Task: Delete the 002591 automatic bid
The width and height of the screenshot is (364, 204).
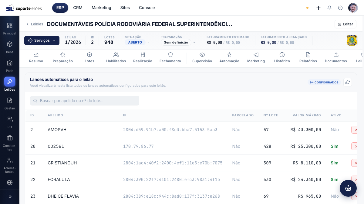Action: coord(354,146)
